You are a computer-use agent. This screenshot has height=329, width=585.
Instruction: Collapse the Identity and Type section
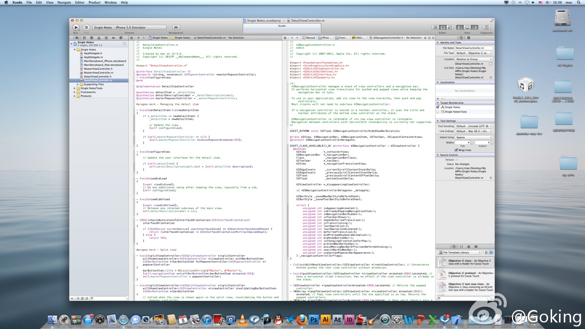tap(438, 42)
